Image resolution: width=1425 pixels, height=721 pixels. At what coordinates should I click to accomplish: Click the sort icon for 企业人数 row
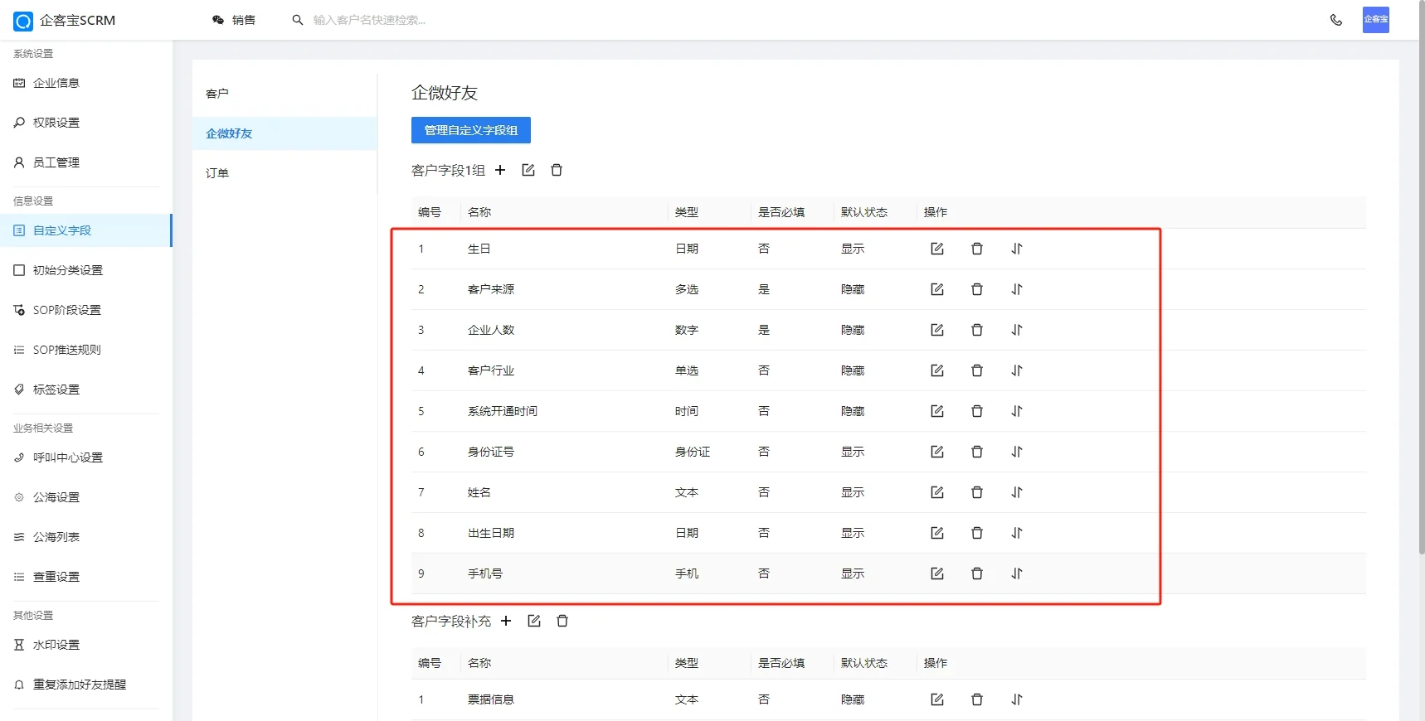pyautogui.click(x=1017, y=330)
